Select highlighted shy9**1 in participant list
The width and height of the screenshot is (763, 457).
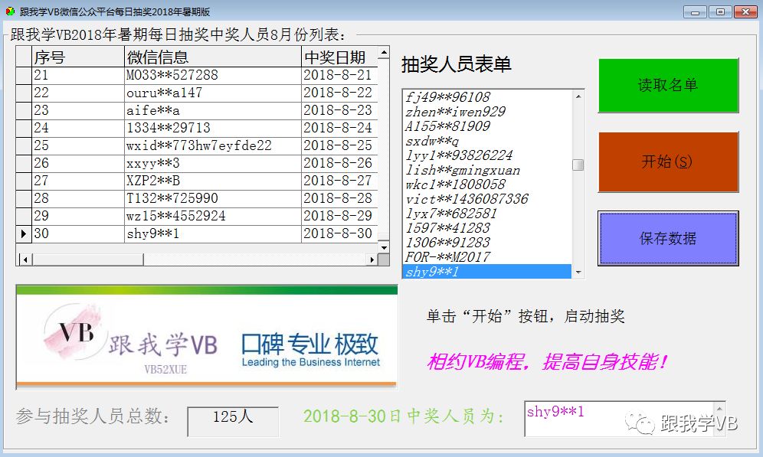(x=487, y=271)
